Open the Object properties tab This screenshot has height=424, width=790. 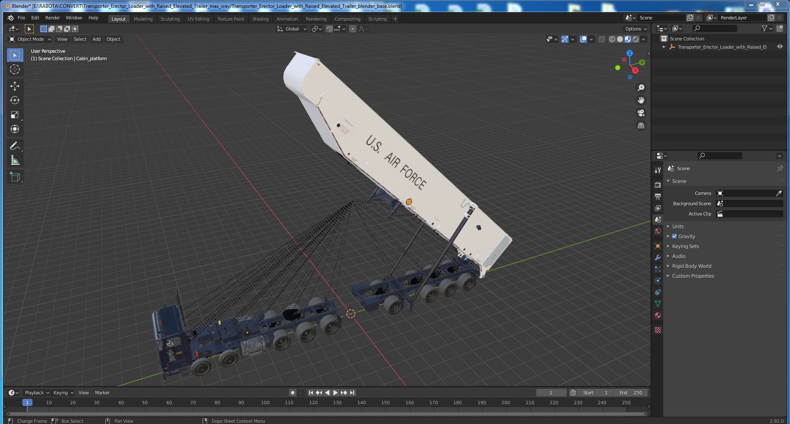[658, 246]
